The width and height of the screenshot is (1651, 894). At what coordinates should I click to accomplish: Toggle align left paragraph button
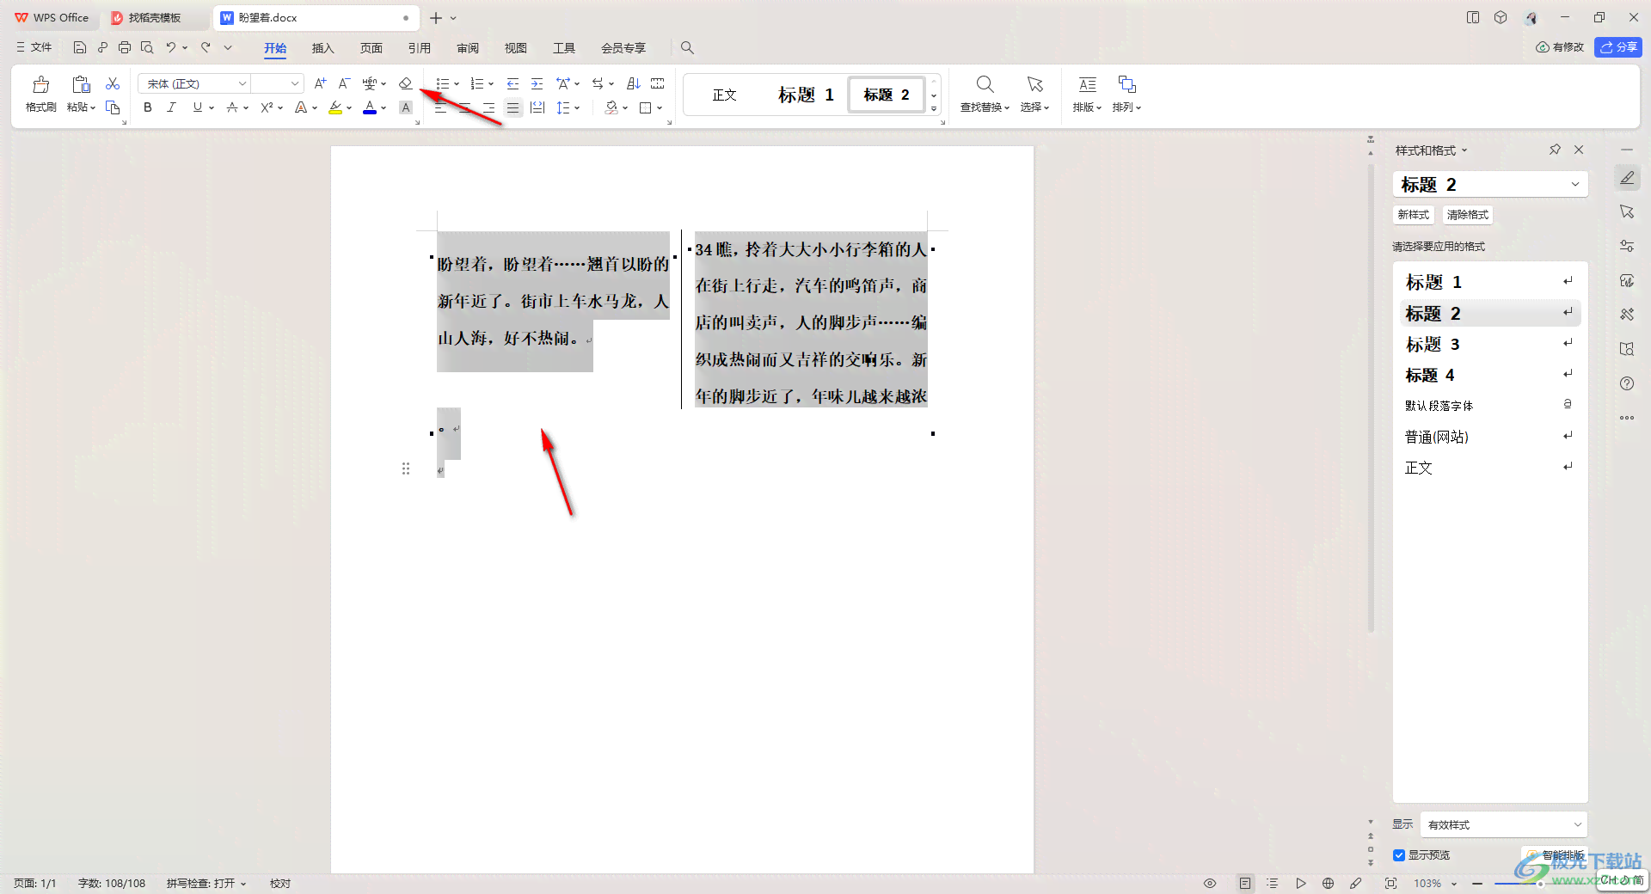(x=440, y=107)
